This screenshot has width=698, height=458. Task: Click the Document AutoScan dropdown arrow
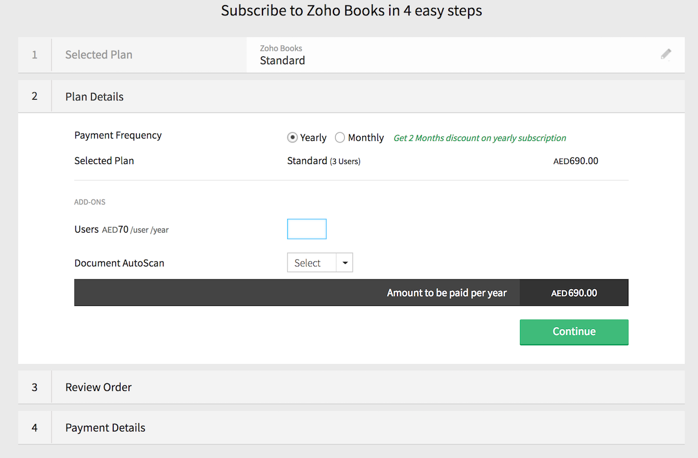[x=345, y=263]
